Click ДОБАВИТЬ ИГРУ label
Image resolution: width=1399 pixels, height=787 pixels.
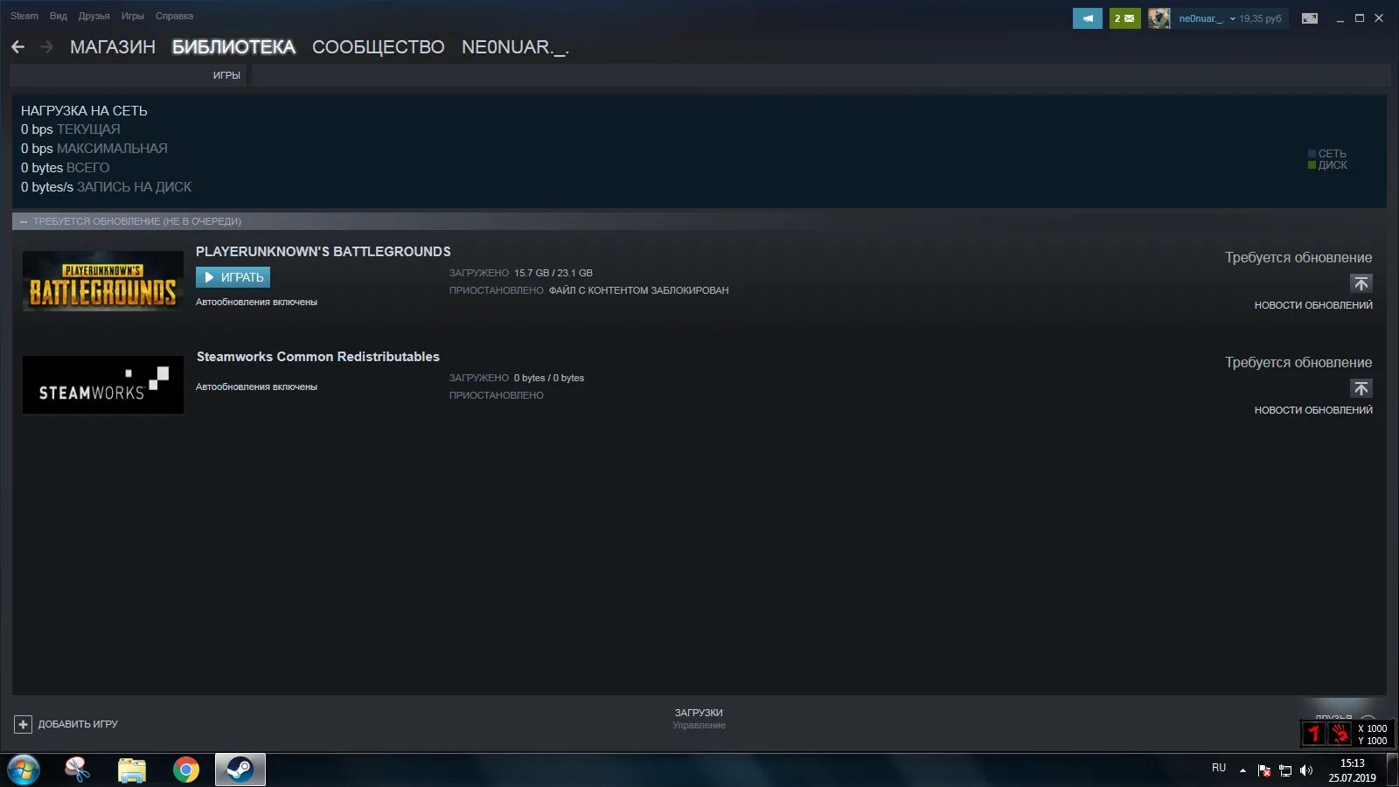point(78,724)
